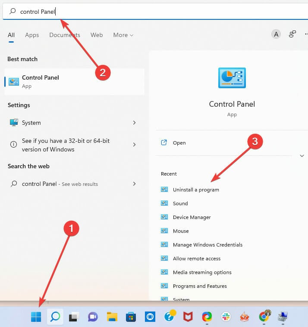Open See if you have 32-bit or 64-bit result
The height and width of the screenshot is (327, 308).
pos(74,145)
